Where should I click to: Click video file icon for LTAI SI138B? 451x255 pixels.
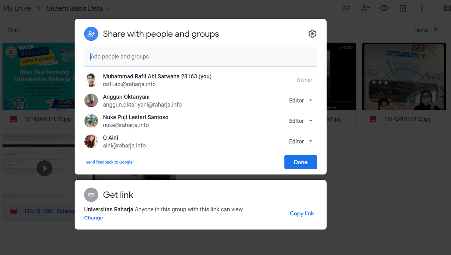[x=13, y=211]
